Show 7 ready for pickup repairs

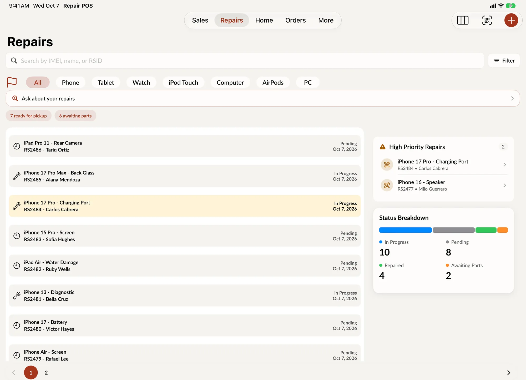(x=28, y=116)
